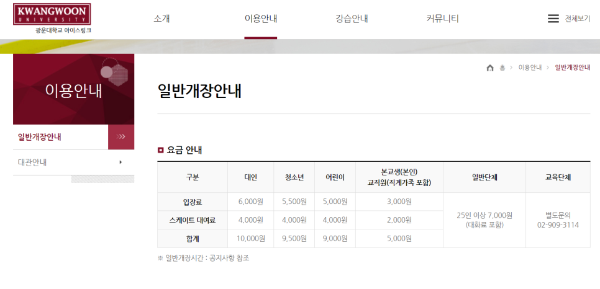This screenshot has height=289, width=600.
Task: Click the 9,500원 youth total cell
Action: (294, 239)
